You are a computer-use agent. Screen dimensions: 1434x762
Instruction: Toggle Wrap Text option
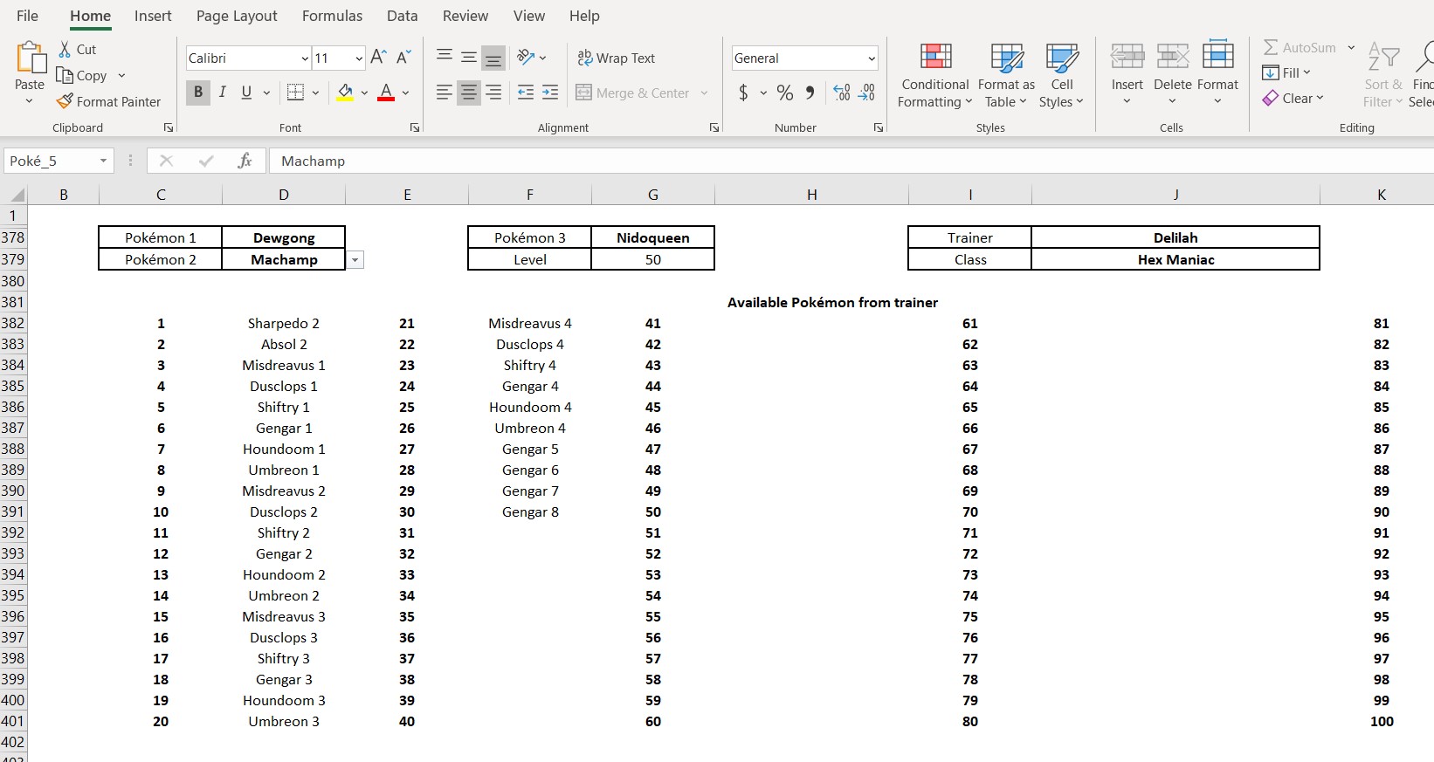click(x=617, y=58)
